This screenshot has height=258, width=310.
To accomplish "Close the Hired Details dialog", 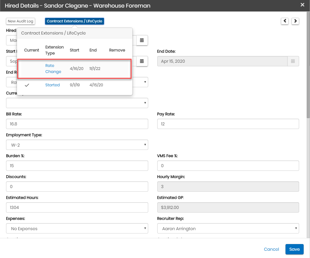I will tap(302, 5).
